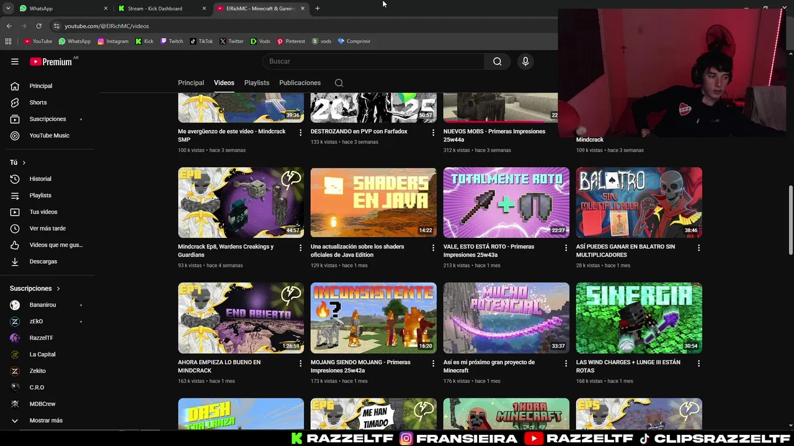This screenshot has height=446, width=794.
Task: Select the Videos channel tab
Action: coord(224,83)
